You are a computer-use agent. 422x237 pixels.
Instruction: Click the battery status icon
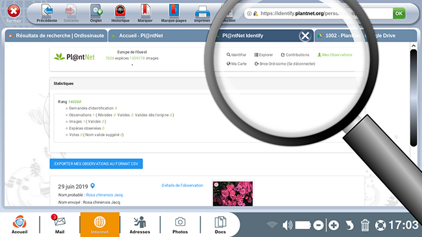(x=303, y=225)
